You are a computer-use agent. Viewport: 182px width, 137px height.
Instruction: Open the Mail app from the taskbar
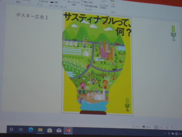pos(59,130)
